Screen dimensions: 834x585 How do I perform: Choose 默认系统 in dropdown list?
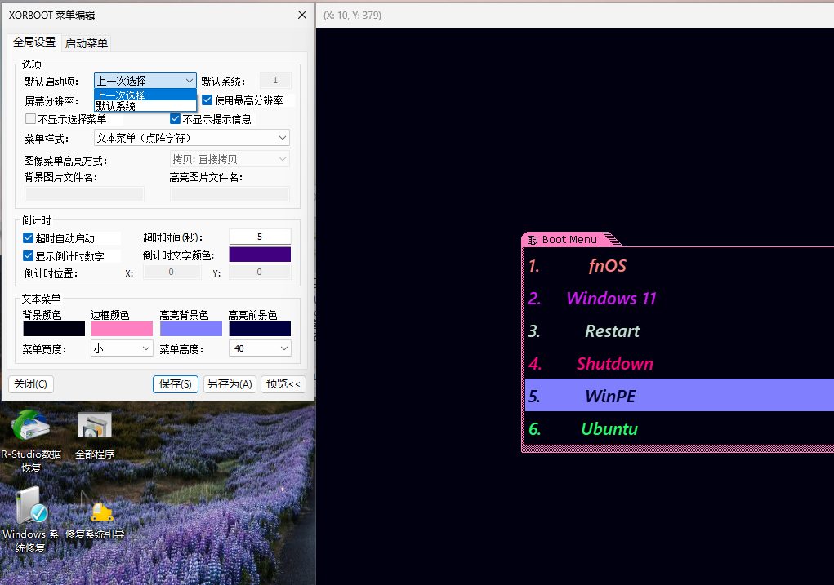click(x=145, y=106)
